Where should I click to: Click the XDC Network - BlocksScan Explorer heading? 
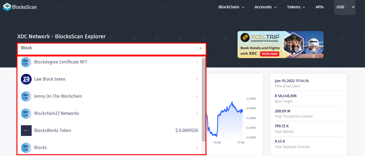(x=61, y=36)
